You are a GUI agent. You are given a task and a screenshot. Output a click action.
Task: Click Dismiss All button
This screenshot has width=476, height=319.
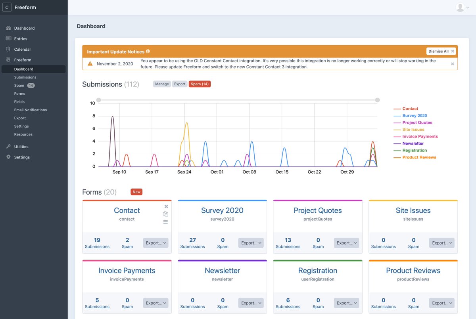[441, 52]
